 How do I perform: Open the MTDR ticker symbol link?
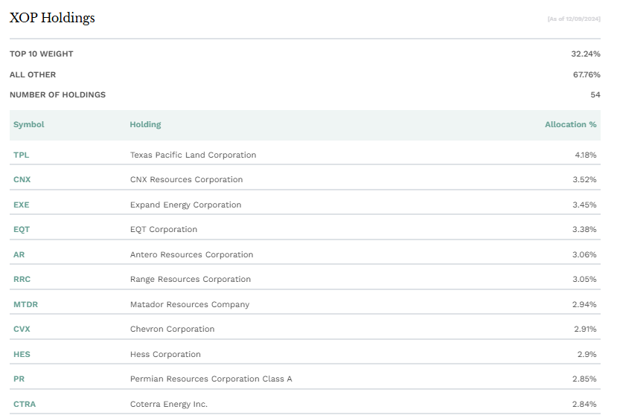pos(25,305)
